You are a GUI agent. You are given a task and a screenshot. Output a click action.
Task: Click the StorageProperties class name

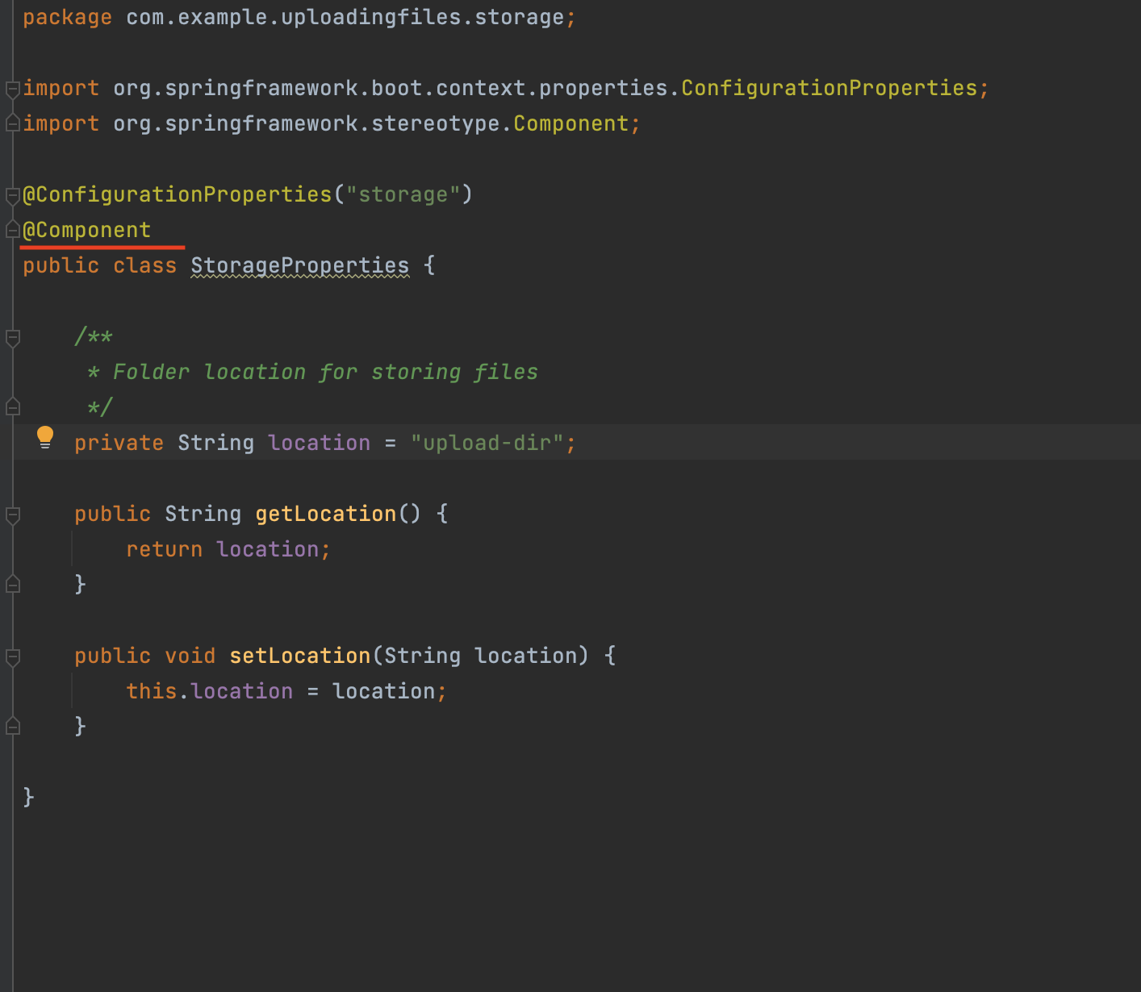tap(300, 265)
